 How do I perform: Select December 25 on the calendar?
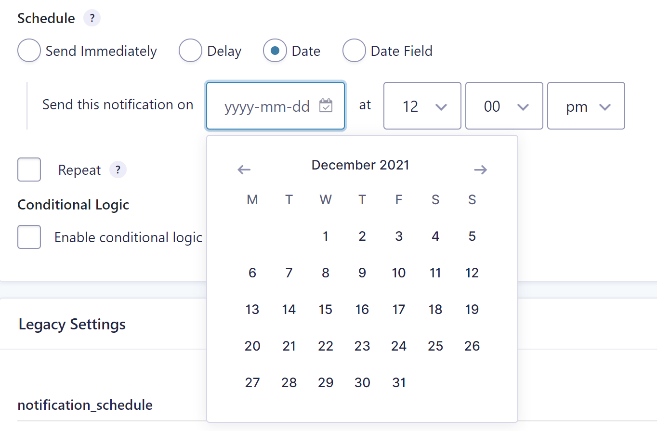click(435, 346)
